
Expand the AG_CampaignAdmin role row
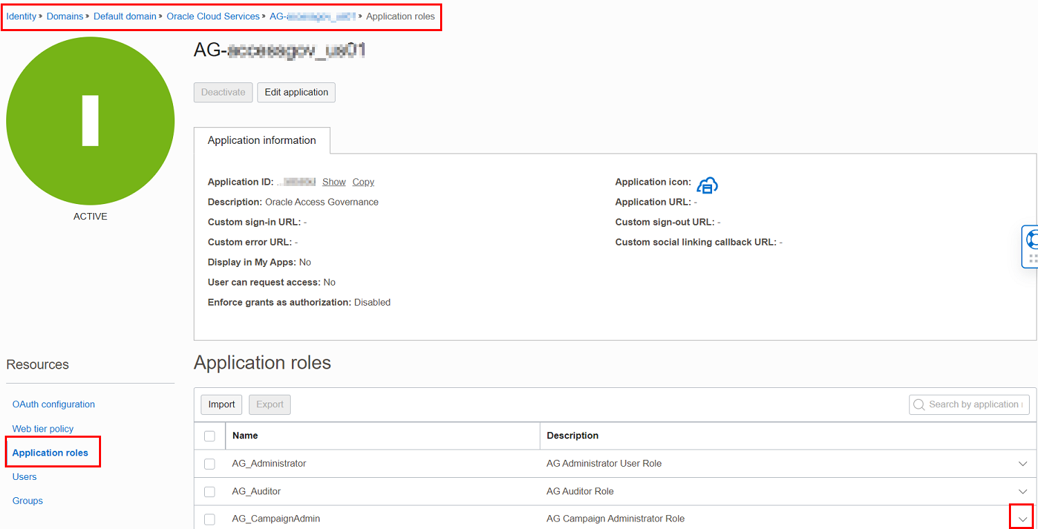pos(1023,519)
